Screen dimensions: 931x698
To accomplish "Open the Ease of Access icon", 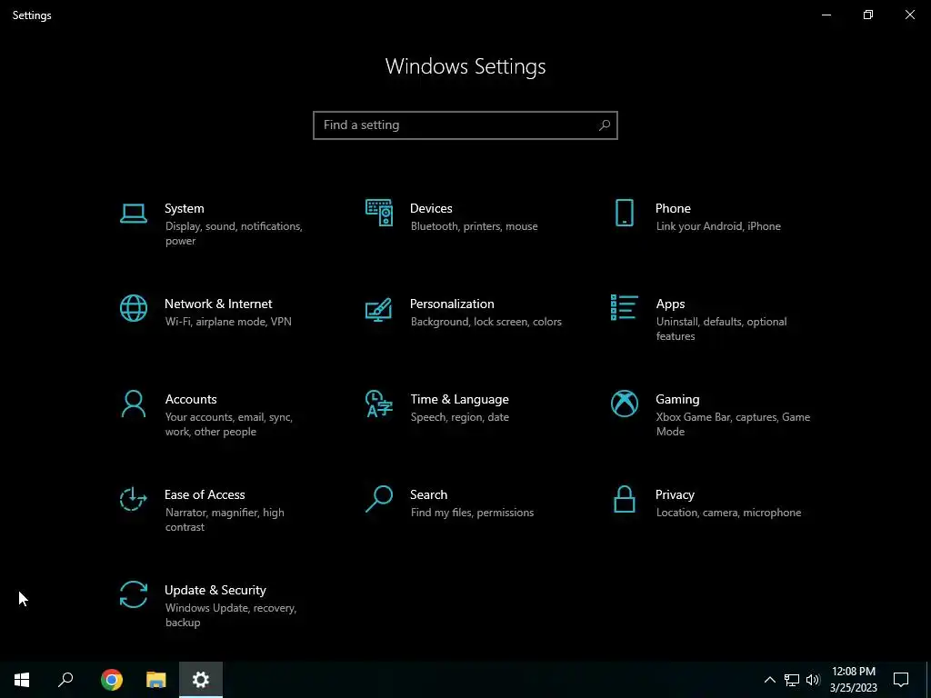I will (x=133, y=499).
